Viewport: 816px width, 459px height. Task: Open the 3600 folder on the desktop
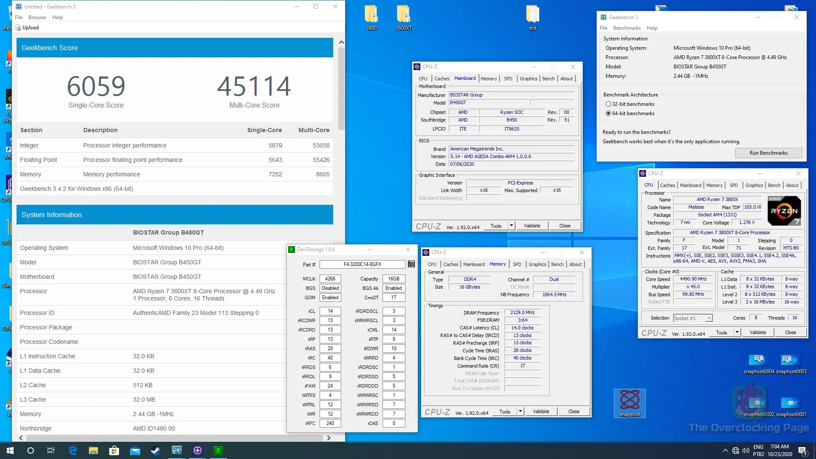pyautogui.click(x=371, y=18)
